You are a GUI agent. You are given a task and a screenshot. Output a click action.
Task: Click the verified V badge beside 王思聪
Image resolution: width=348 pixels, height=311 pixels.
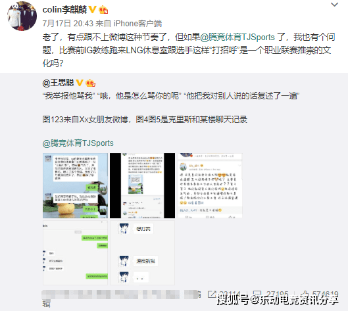coord(80,83)
